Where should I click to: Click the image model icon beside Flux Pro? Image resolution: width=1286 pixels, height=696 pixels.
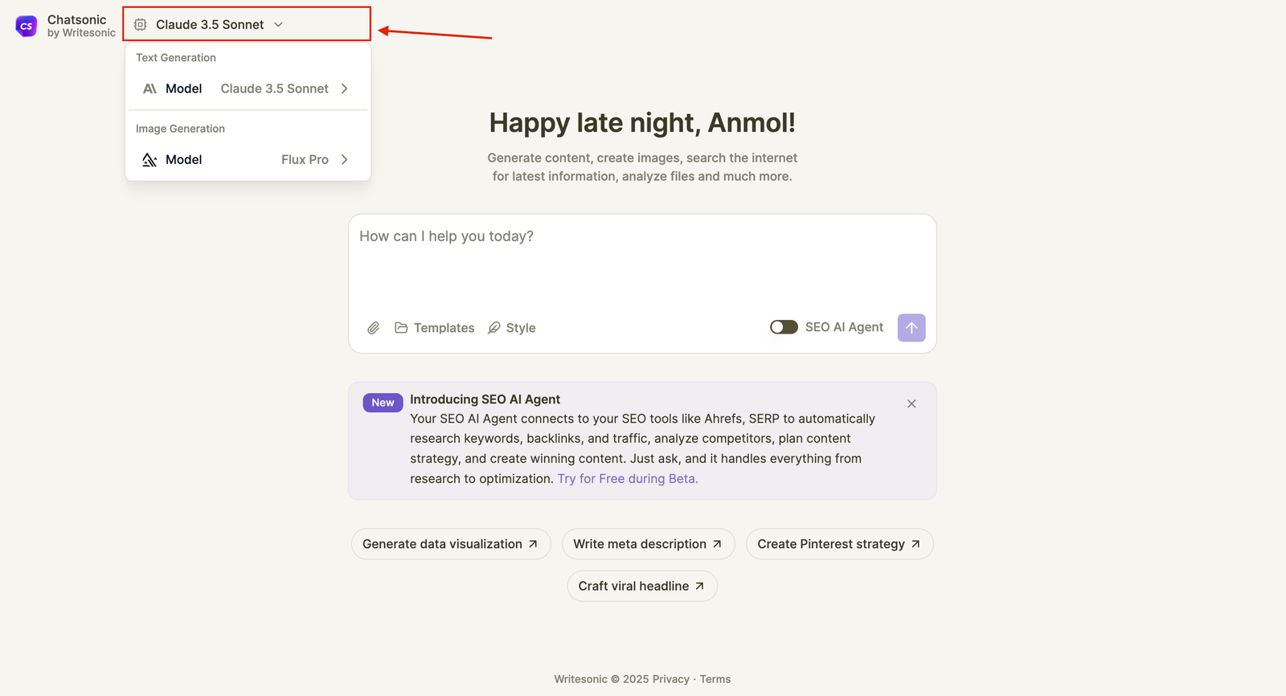[x=149, y=160]
